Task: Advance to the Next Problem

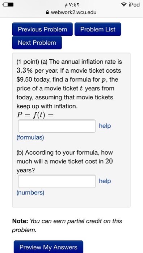Action: pos(37,43)
